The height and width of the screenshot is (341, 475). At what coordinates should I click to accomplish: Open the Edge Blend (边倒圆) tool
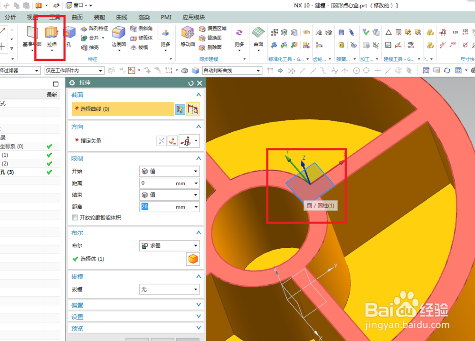tap(119, 37)
